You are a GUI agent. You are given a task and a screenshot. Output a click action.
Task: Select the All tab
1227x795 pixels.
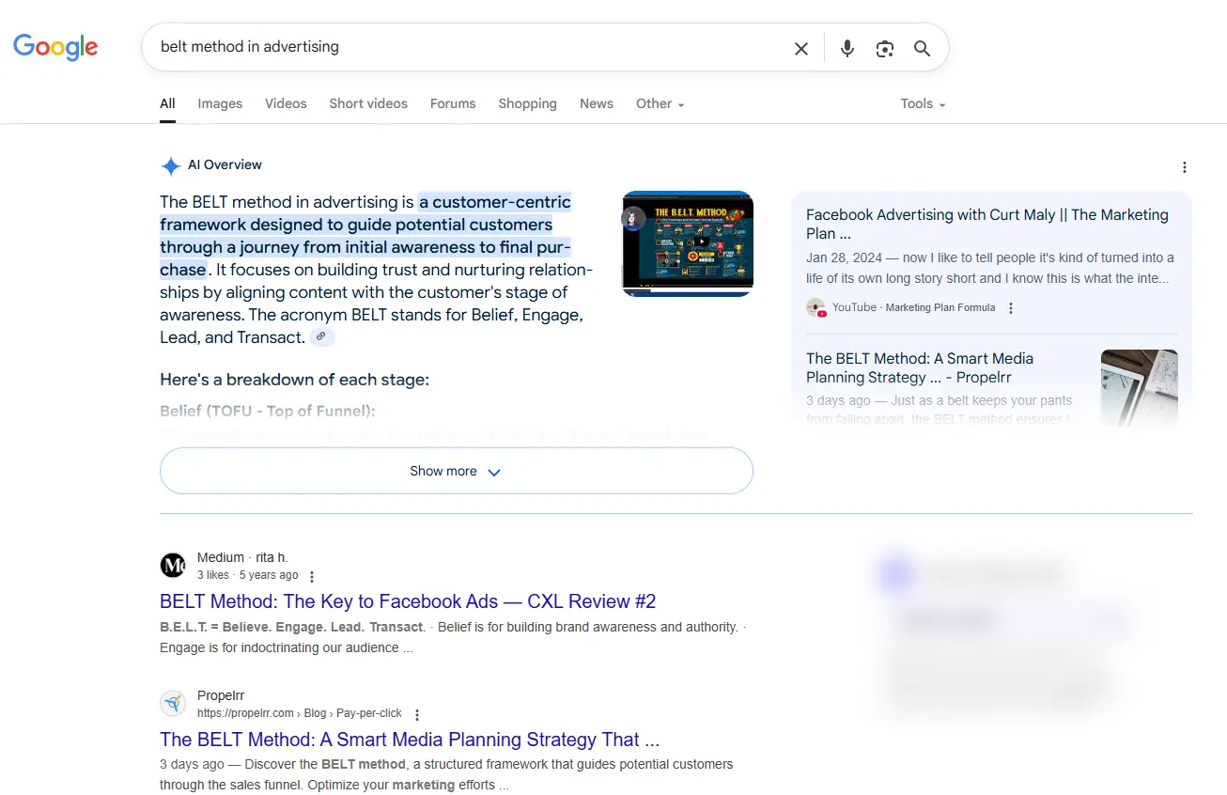tap(167, 103)
